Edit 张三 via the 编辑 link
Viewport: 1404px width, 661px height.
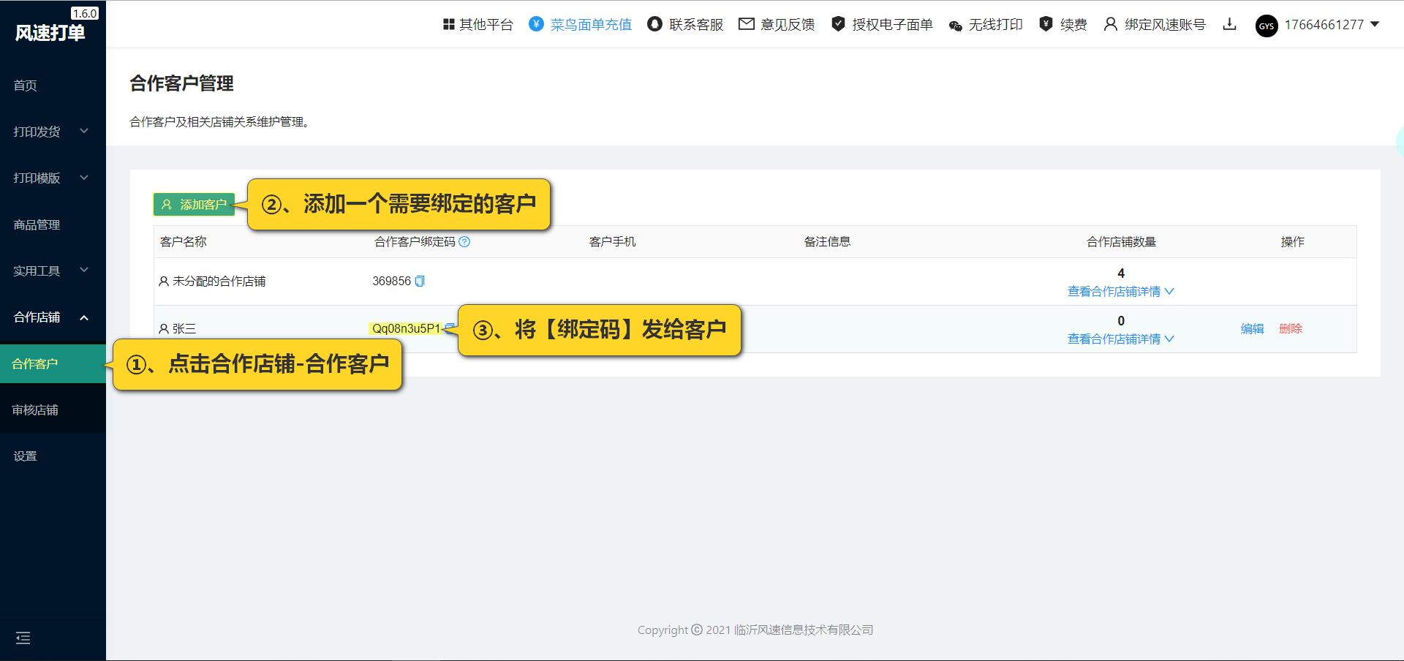pyautogui.click(x=1252, y=329)
